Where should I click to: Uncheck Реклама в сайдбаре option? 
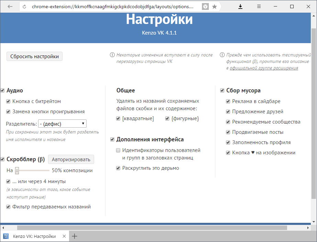[228, 102]
